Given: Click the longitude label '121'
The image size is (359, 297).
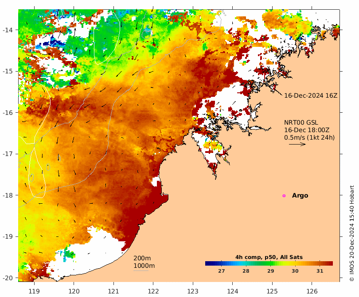Looking at the screenshot, I should [x=113, y=291].
